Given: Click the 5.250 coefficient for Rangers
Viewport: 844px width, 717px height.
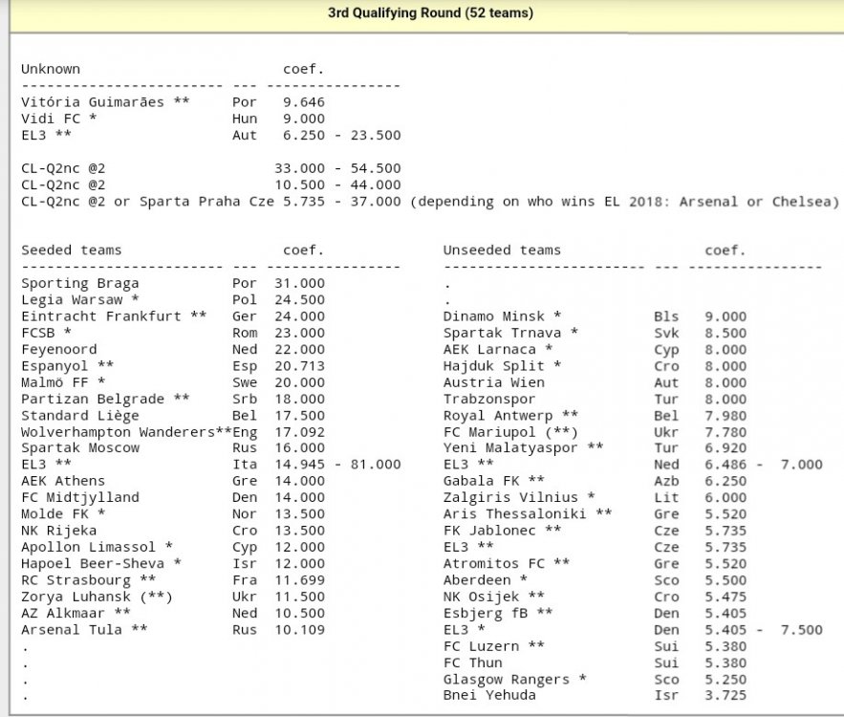Looking at the screenshot, I should [725, 680].
